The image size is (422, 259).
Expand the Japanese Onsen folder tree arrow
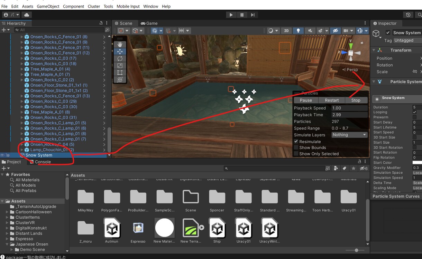pyautogui.click(x=7, y=244)
